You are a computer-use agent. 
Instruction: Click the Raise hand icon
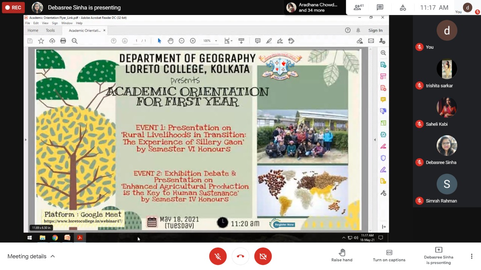pyautogui.click(x=342, y=252)
